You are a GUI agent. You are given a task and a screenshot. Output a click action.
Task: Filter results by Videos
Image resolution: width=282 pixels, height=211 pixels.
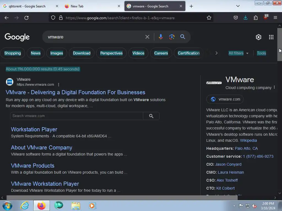(x=138, y=53)
